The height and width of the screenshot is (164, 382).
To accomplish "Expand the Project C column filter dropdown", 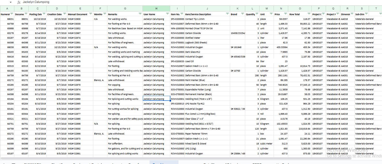I will pyautogui.click(x=323, y=14).
